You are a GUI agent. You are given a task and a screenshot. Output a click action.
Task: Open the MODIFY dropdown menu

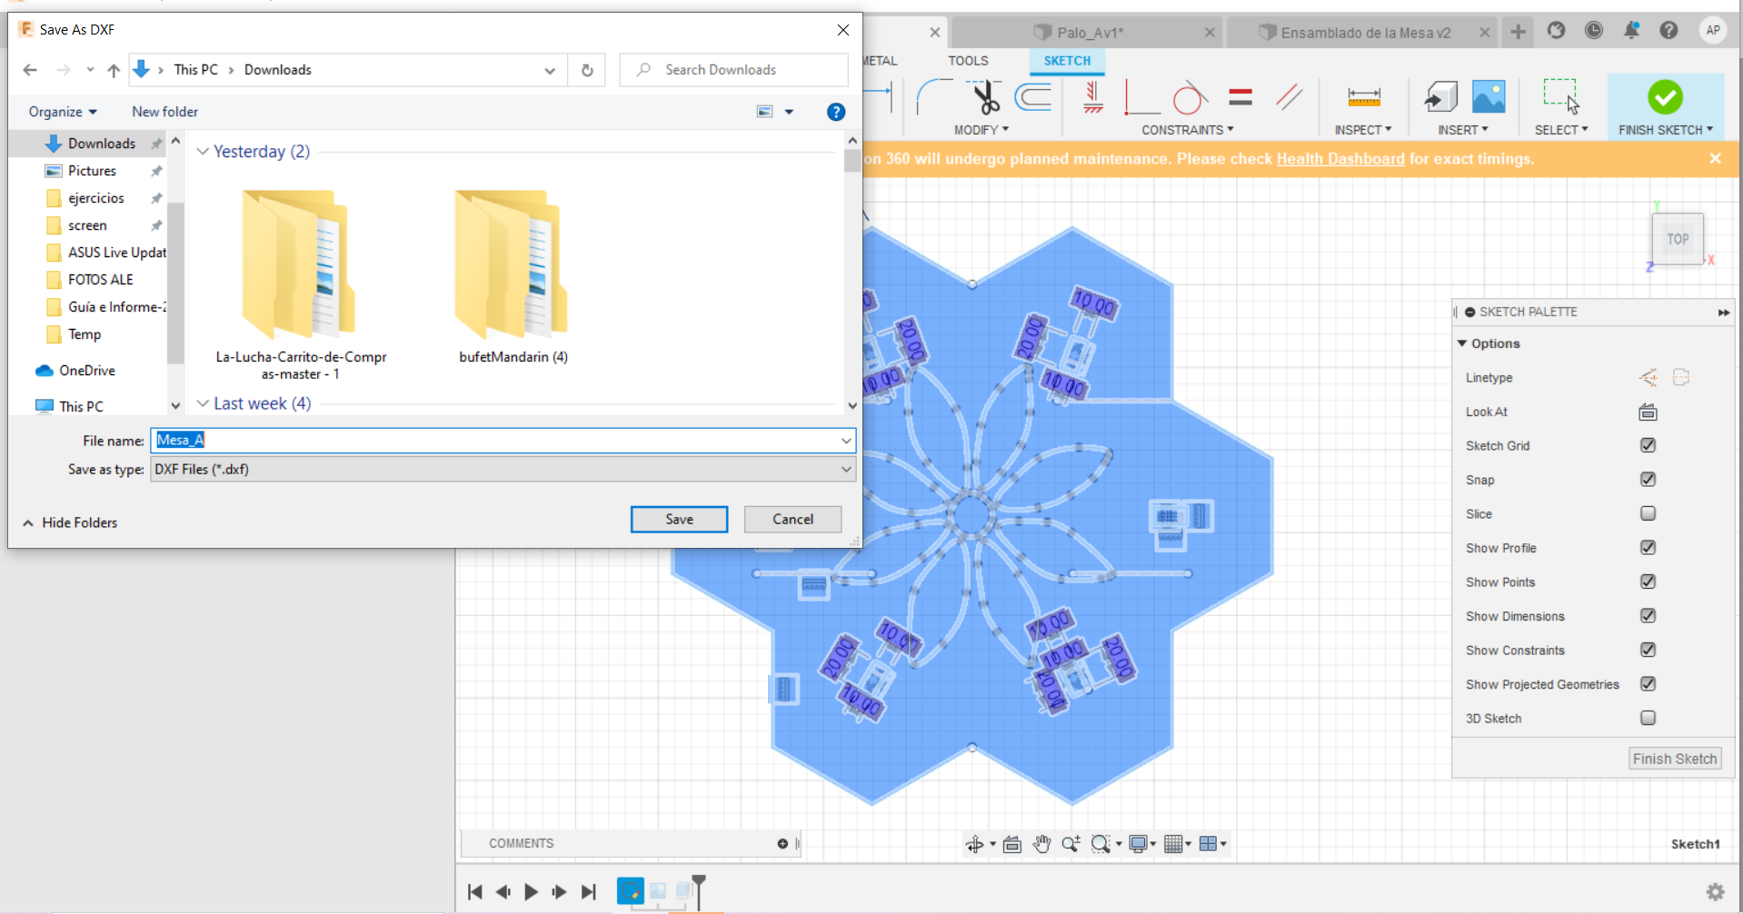click(x=981, y=130)
